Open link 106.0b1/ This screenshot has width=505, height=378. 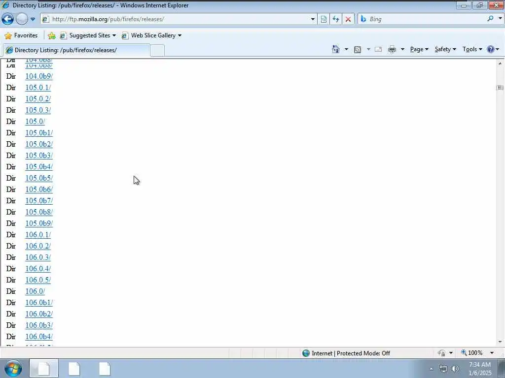39,303
